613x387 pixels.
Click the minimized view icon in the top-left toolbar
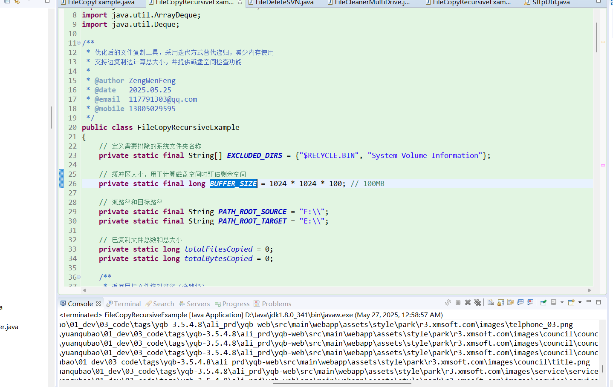pyautogui.click(x=7, y=2)
